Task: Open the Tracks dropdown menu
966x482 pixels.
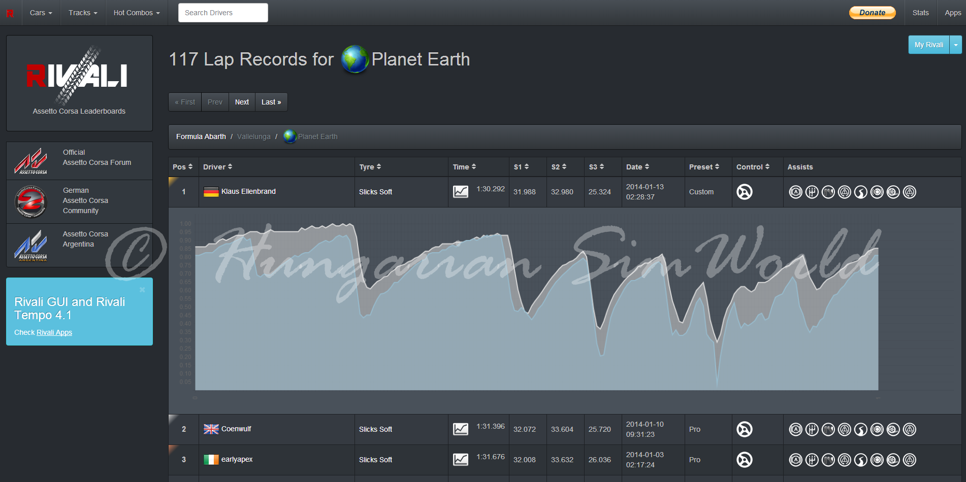Action: pos(83,13)
